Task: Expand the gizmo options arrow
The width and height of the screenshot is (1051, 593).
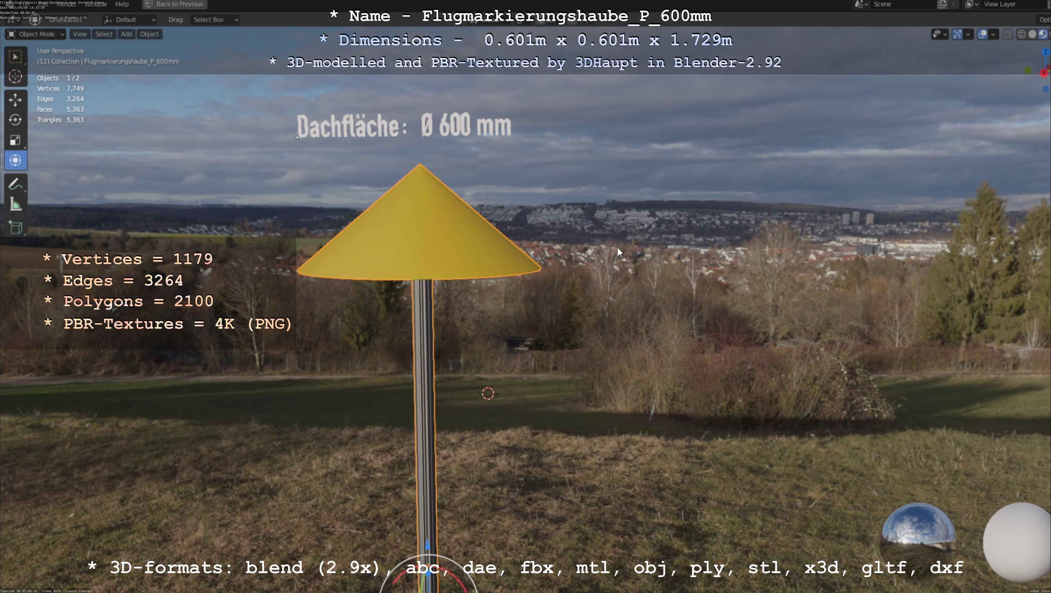Action: coord(968,34)
